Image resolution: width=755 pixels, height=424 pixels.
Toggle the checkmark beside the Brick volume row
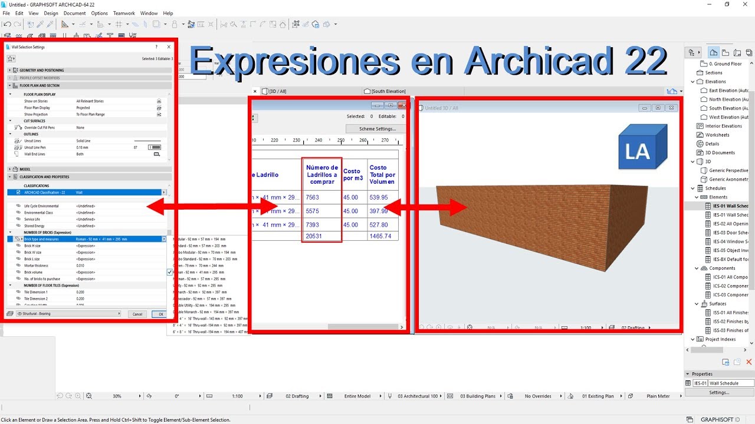170,272
